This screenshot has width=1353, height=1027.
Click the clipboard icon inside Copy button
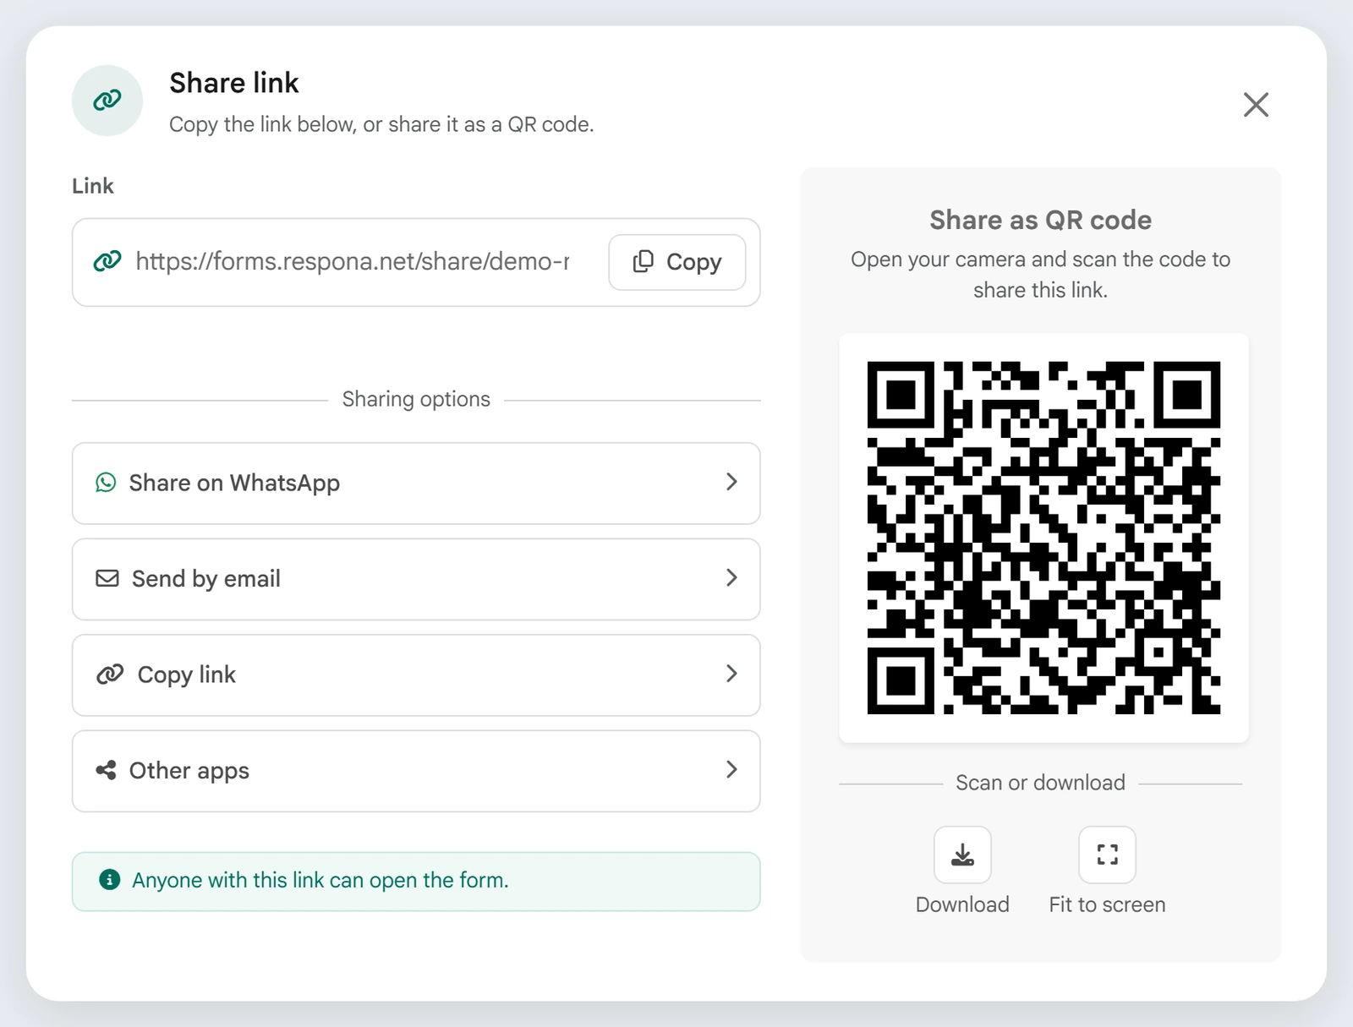[644, 261]
